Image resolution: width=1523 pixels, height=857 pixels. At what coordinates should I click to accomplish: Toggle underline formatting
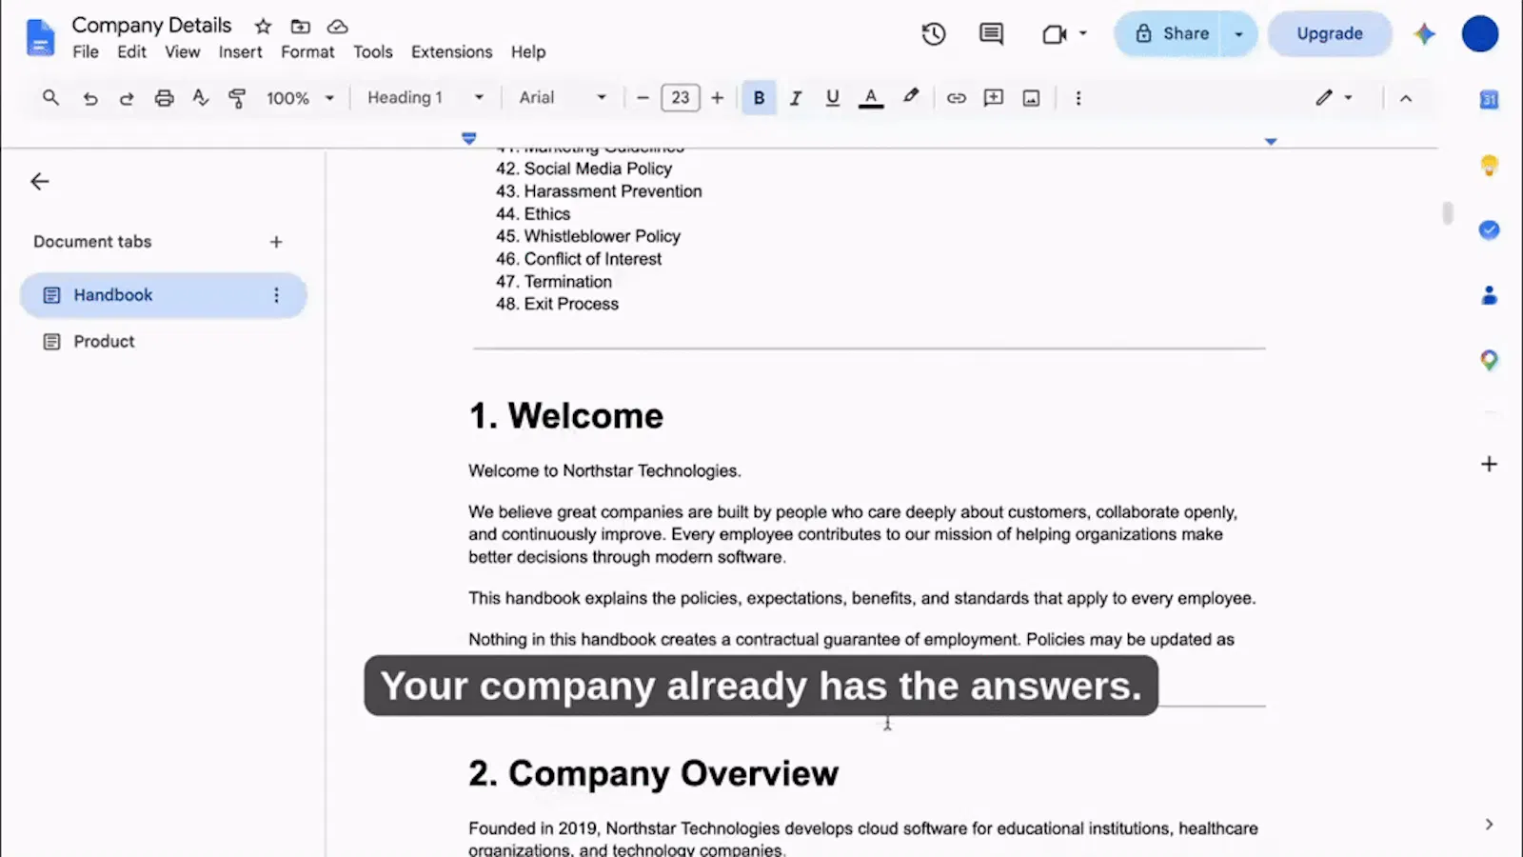point(833,98)
